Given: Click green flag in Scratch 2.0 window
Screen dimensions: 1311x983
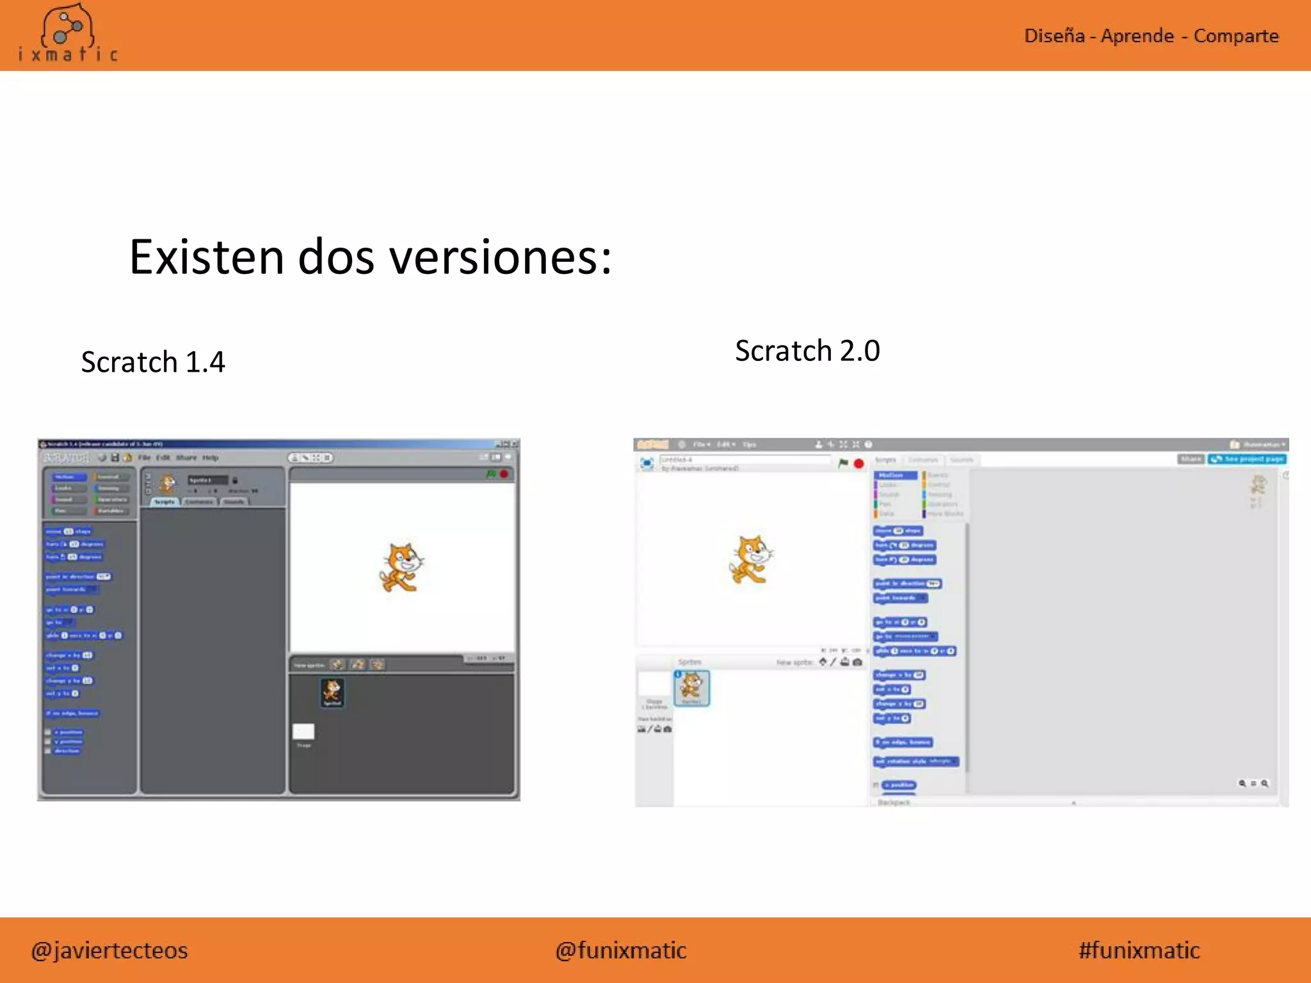Looking at the screenshot, I should coord(843,463).
